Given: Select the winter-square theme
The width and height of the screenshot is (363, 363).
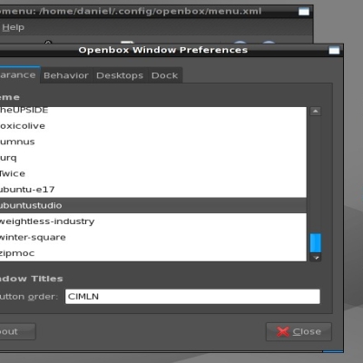Looking at the screenshot, I should [153, 238].
